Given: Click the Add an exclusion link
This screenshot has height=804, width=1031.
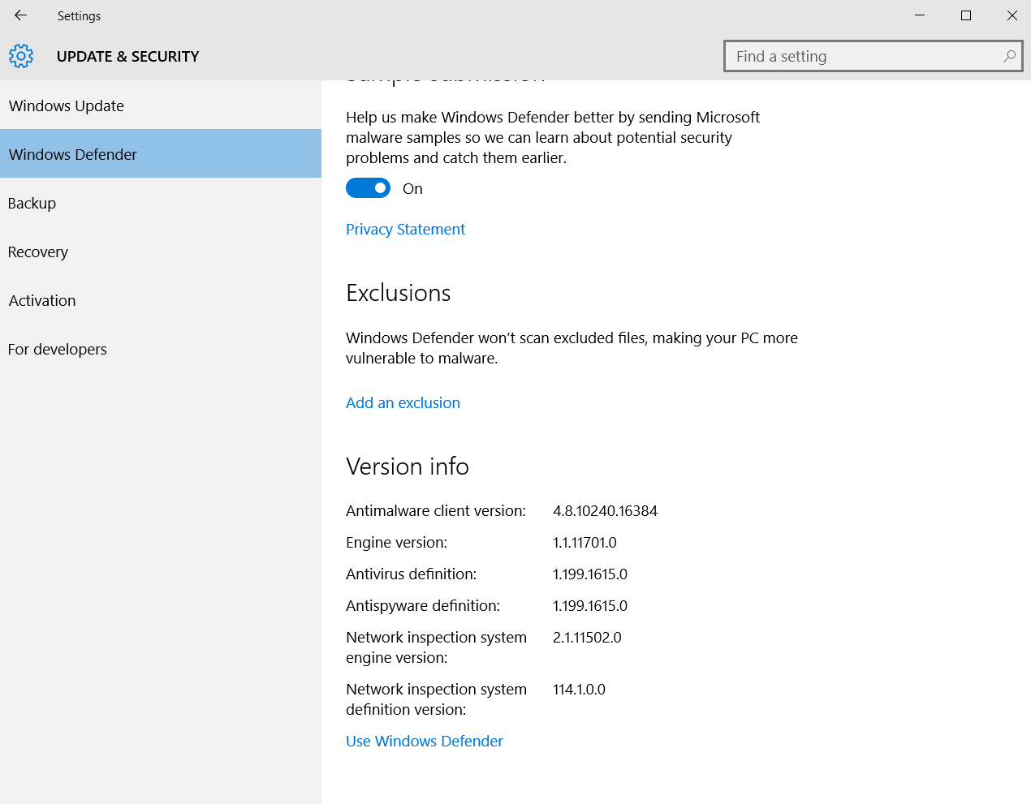Looking at the screenshot, I should pyautogui.click(x=403, y=402).
